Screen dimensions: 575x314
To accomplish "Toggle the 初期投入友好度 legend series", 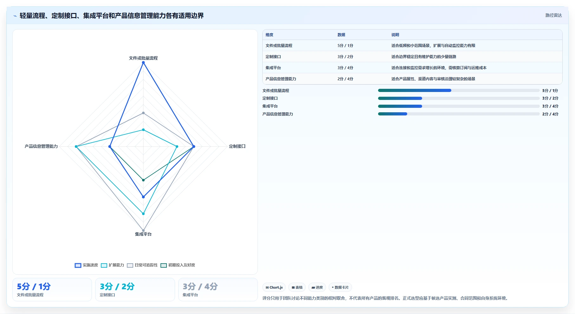I will point(178,265).
